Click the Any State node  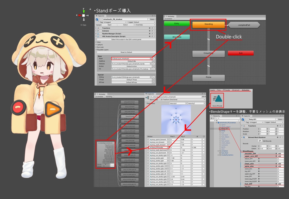point(177,37)
